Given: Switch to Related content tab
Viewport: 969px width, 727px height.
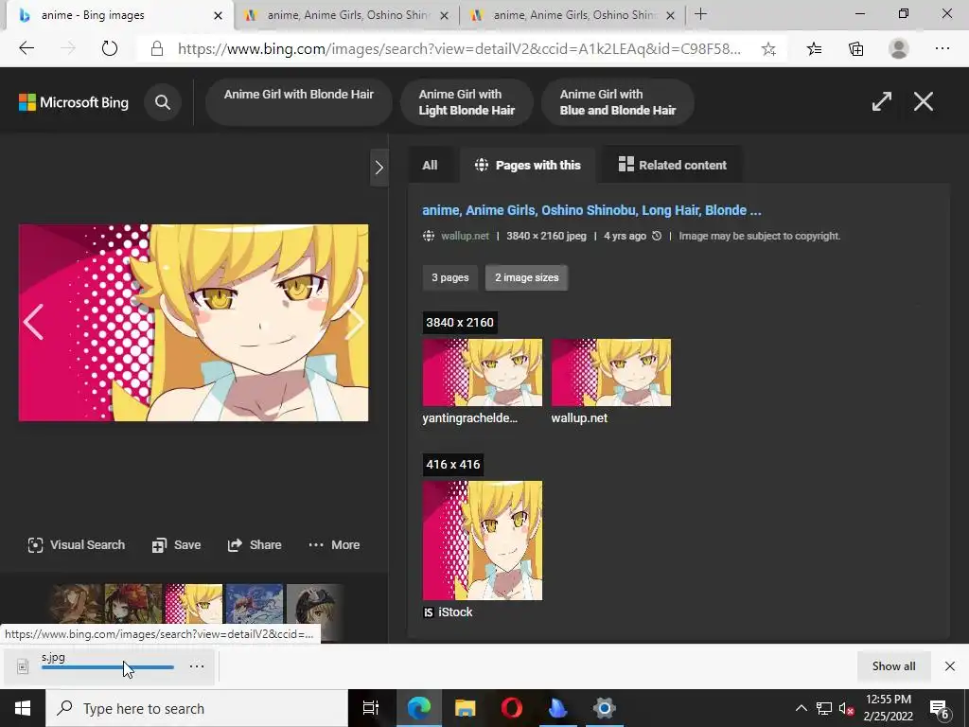Looking at the screenshot, I should click(673, 165).
